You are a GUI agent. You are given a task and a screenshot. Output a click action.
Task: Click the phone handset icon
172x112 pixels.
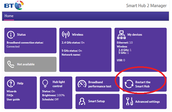pos(11,64)
